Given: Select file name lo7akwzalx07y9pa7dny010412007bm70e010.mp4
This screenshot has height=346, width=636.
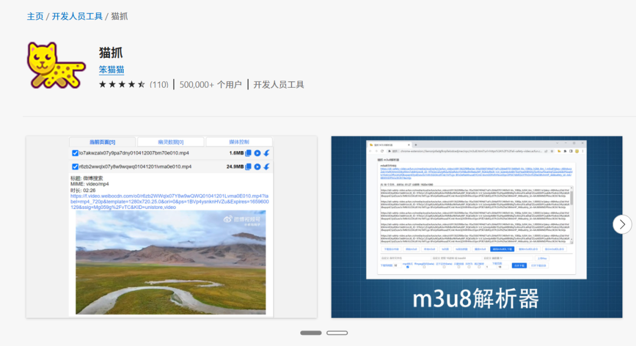Looking at the screenshot, I should point(134,153).
